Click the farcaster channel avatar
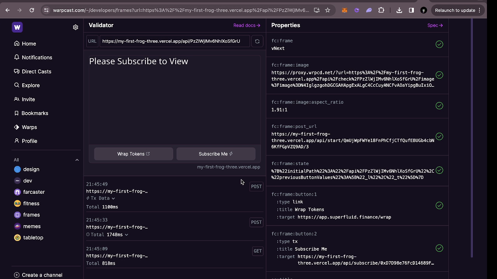Screen dimensions: 497x279 [17, 192]
